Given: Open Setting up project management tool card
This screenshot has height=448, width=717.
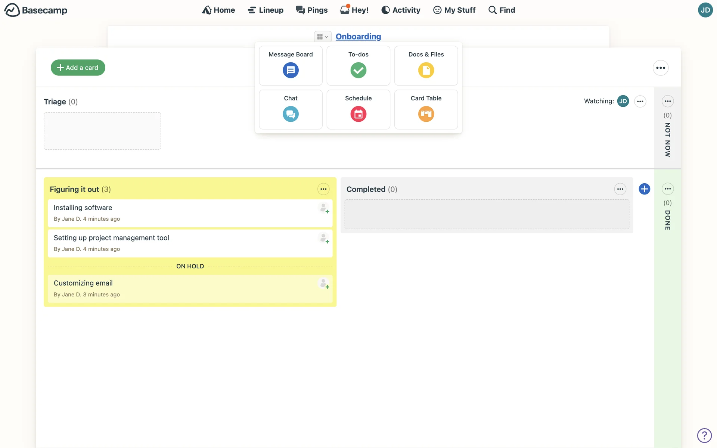Looking at the screenshot, I should [111, 238].
